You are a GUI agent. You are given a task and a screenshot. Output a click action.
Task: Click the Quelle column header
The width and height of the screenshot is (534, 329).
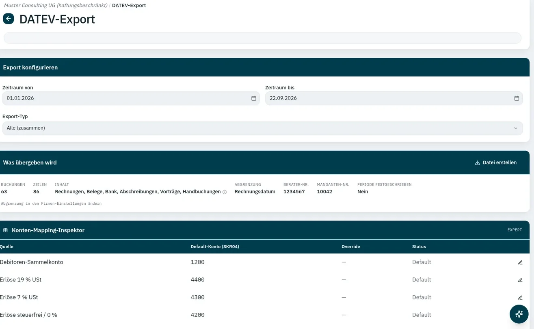(6, 247)
